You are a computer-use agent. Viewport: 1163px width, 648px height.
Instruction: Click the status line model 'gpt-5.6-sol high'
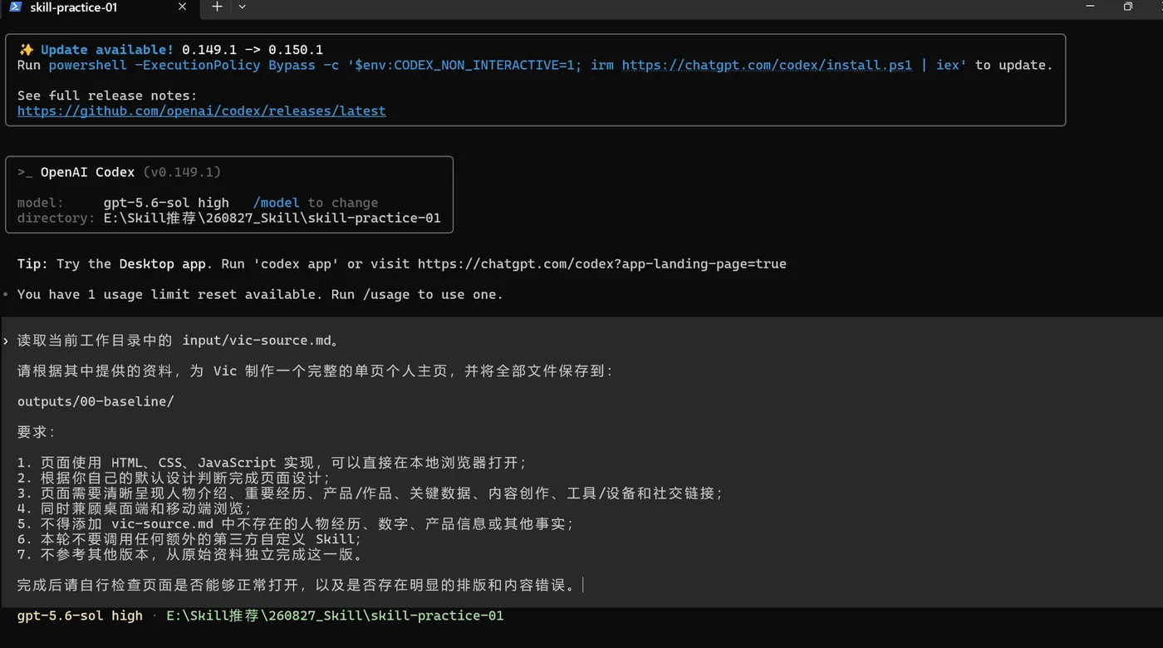tap(80, 616)
